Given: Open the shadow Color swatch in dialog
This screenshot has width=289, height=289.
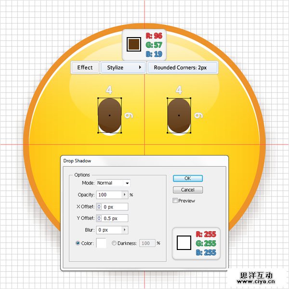Looking at the screenshot, I should point(101,243).
